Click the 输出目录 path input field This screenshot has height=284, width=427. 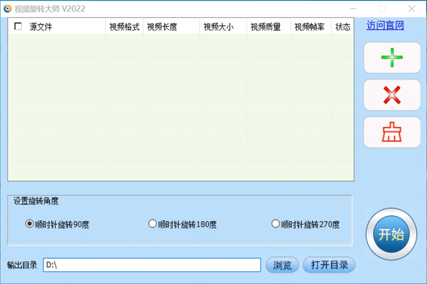point(152,265)
